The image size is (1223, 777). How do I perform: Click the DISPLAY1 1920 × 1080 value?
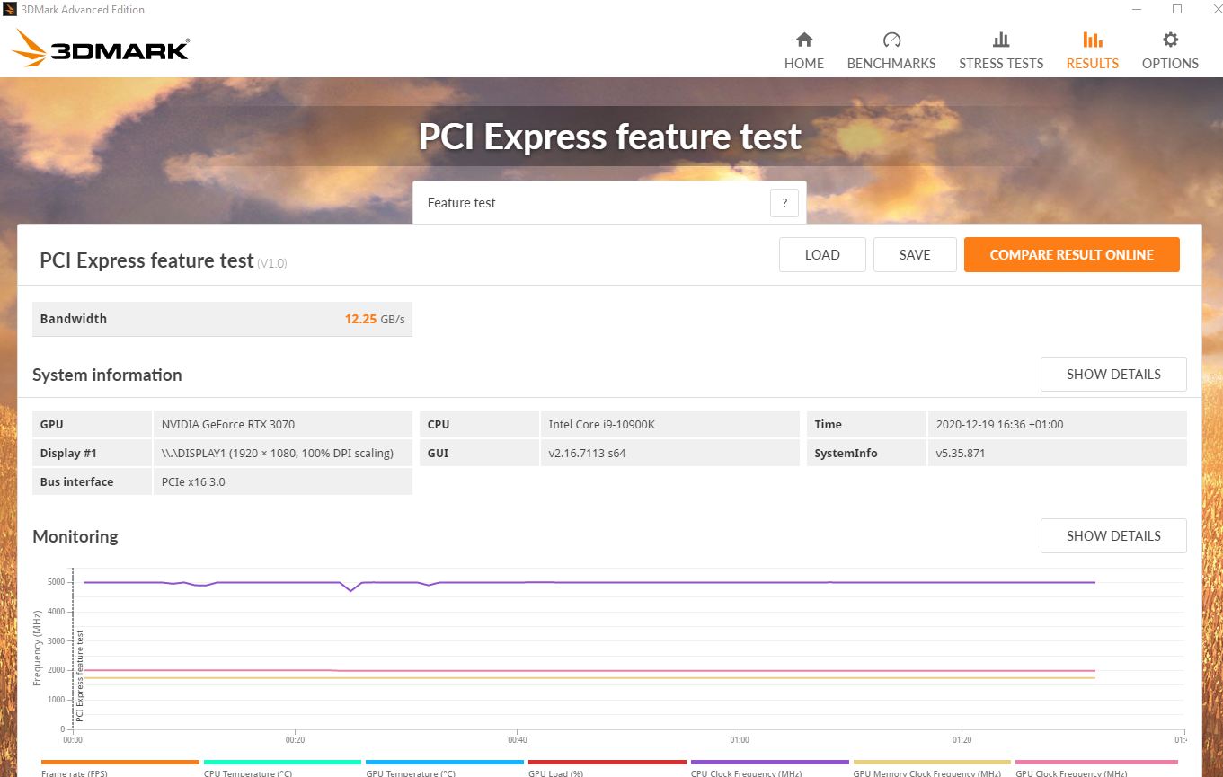pyautogui.click(x=278, y=454)
